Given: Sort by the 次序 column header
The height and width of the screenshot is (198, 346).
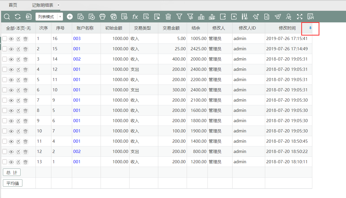Looking at the screenshot, I should [43, 28].
